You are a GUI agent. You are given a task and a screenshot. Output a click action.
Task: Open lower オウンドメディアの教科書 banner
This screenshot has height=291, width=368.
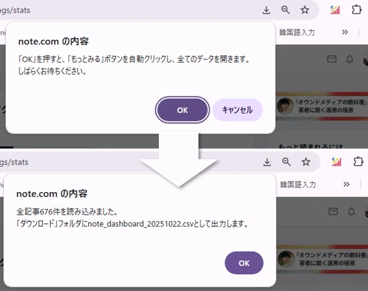click(x=322, y=259)
